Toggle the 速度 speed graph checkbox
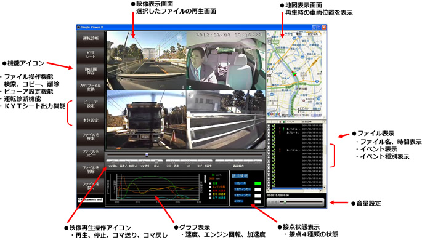Image resolution: width=422 pixels, height=240 pixels. click(x=210, y=183)
